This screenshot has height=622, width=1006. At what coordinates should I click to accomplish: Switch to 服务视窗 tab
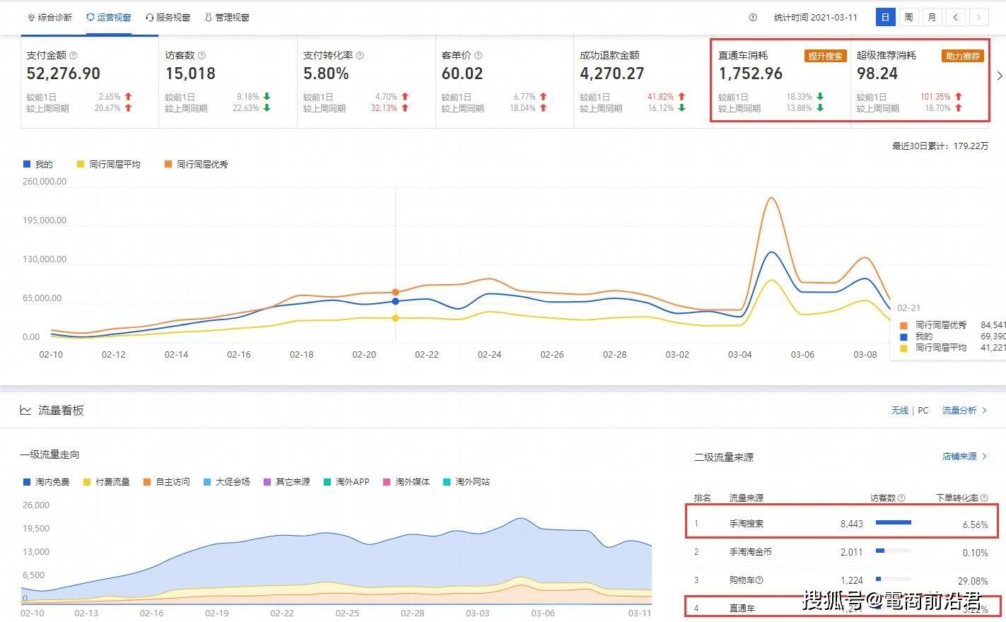pos(168,17)
